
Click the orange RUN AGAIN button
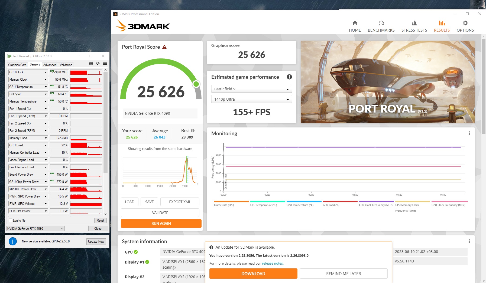[x=161, y=223]
